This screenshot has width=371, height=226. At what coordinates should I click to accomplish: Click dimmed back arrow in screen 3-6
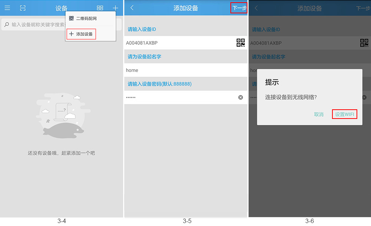coord(256,8)
